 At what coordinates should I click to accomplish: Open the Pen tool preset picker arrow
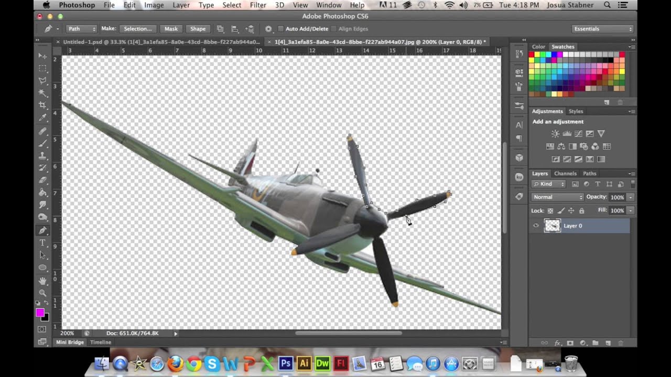tap(57, 29)
